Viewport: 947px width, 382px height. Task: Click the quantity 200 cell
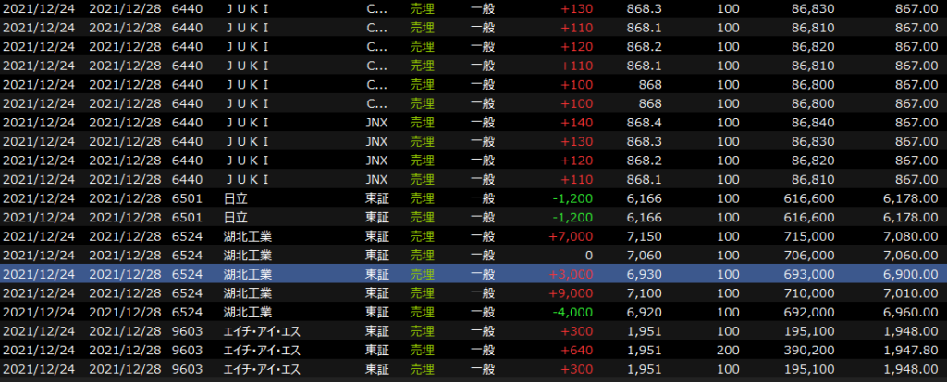pyautogui.click(x=728, y=352)
